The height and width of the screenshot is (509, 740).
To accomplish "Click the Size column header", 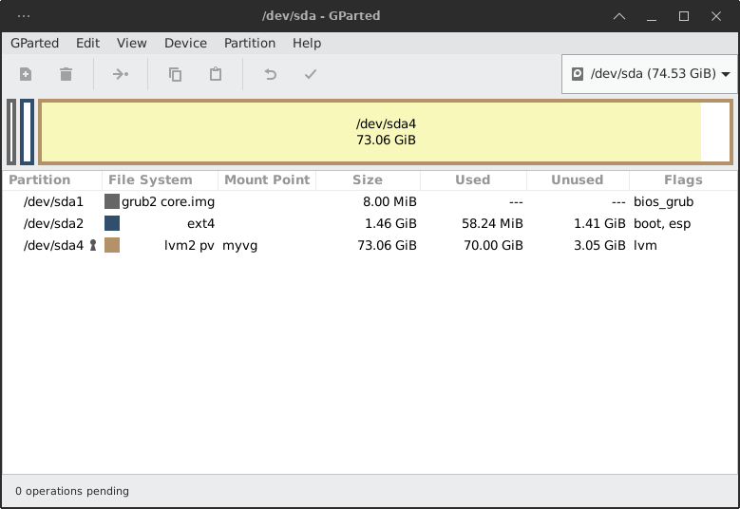I will pos(369,180).
